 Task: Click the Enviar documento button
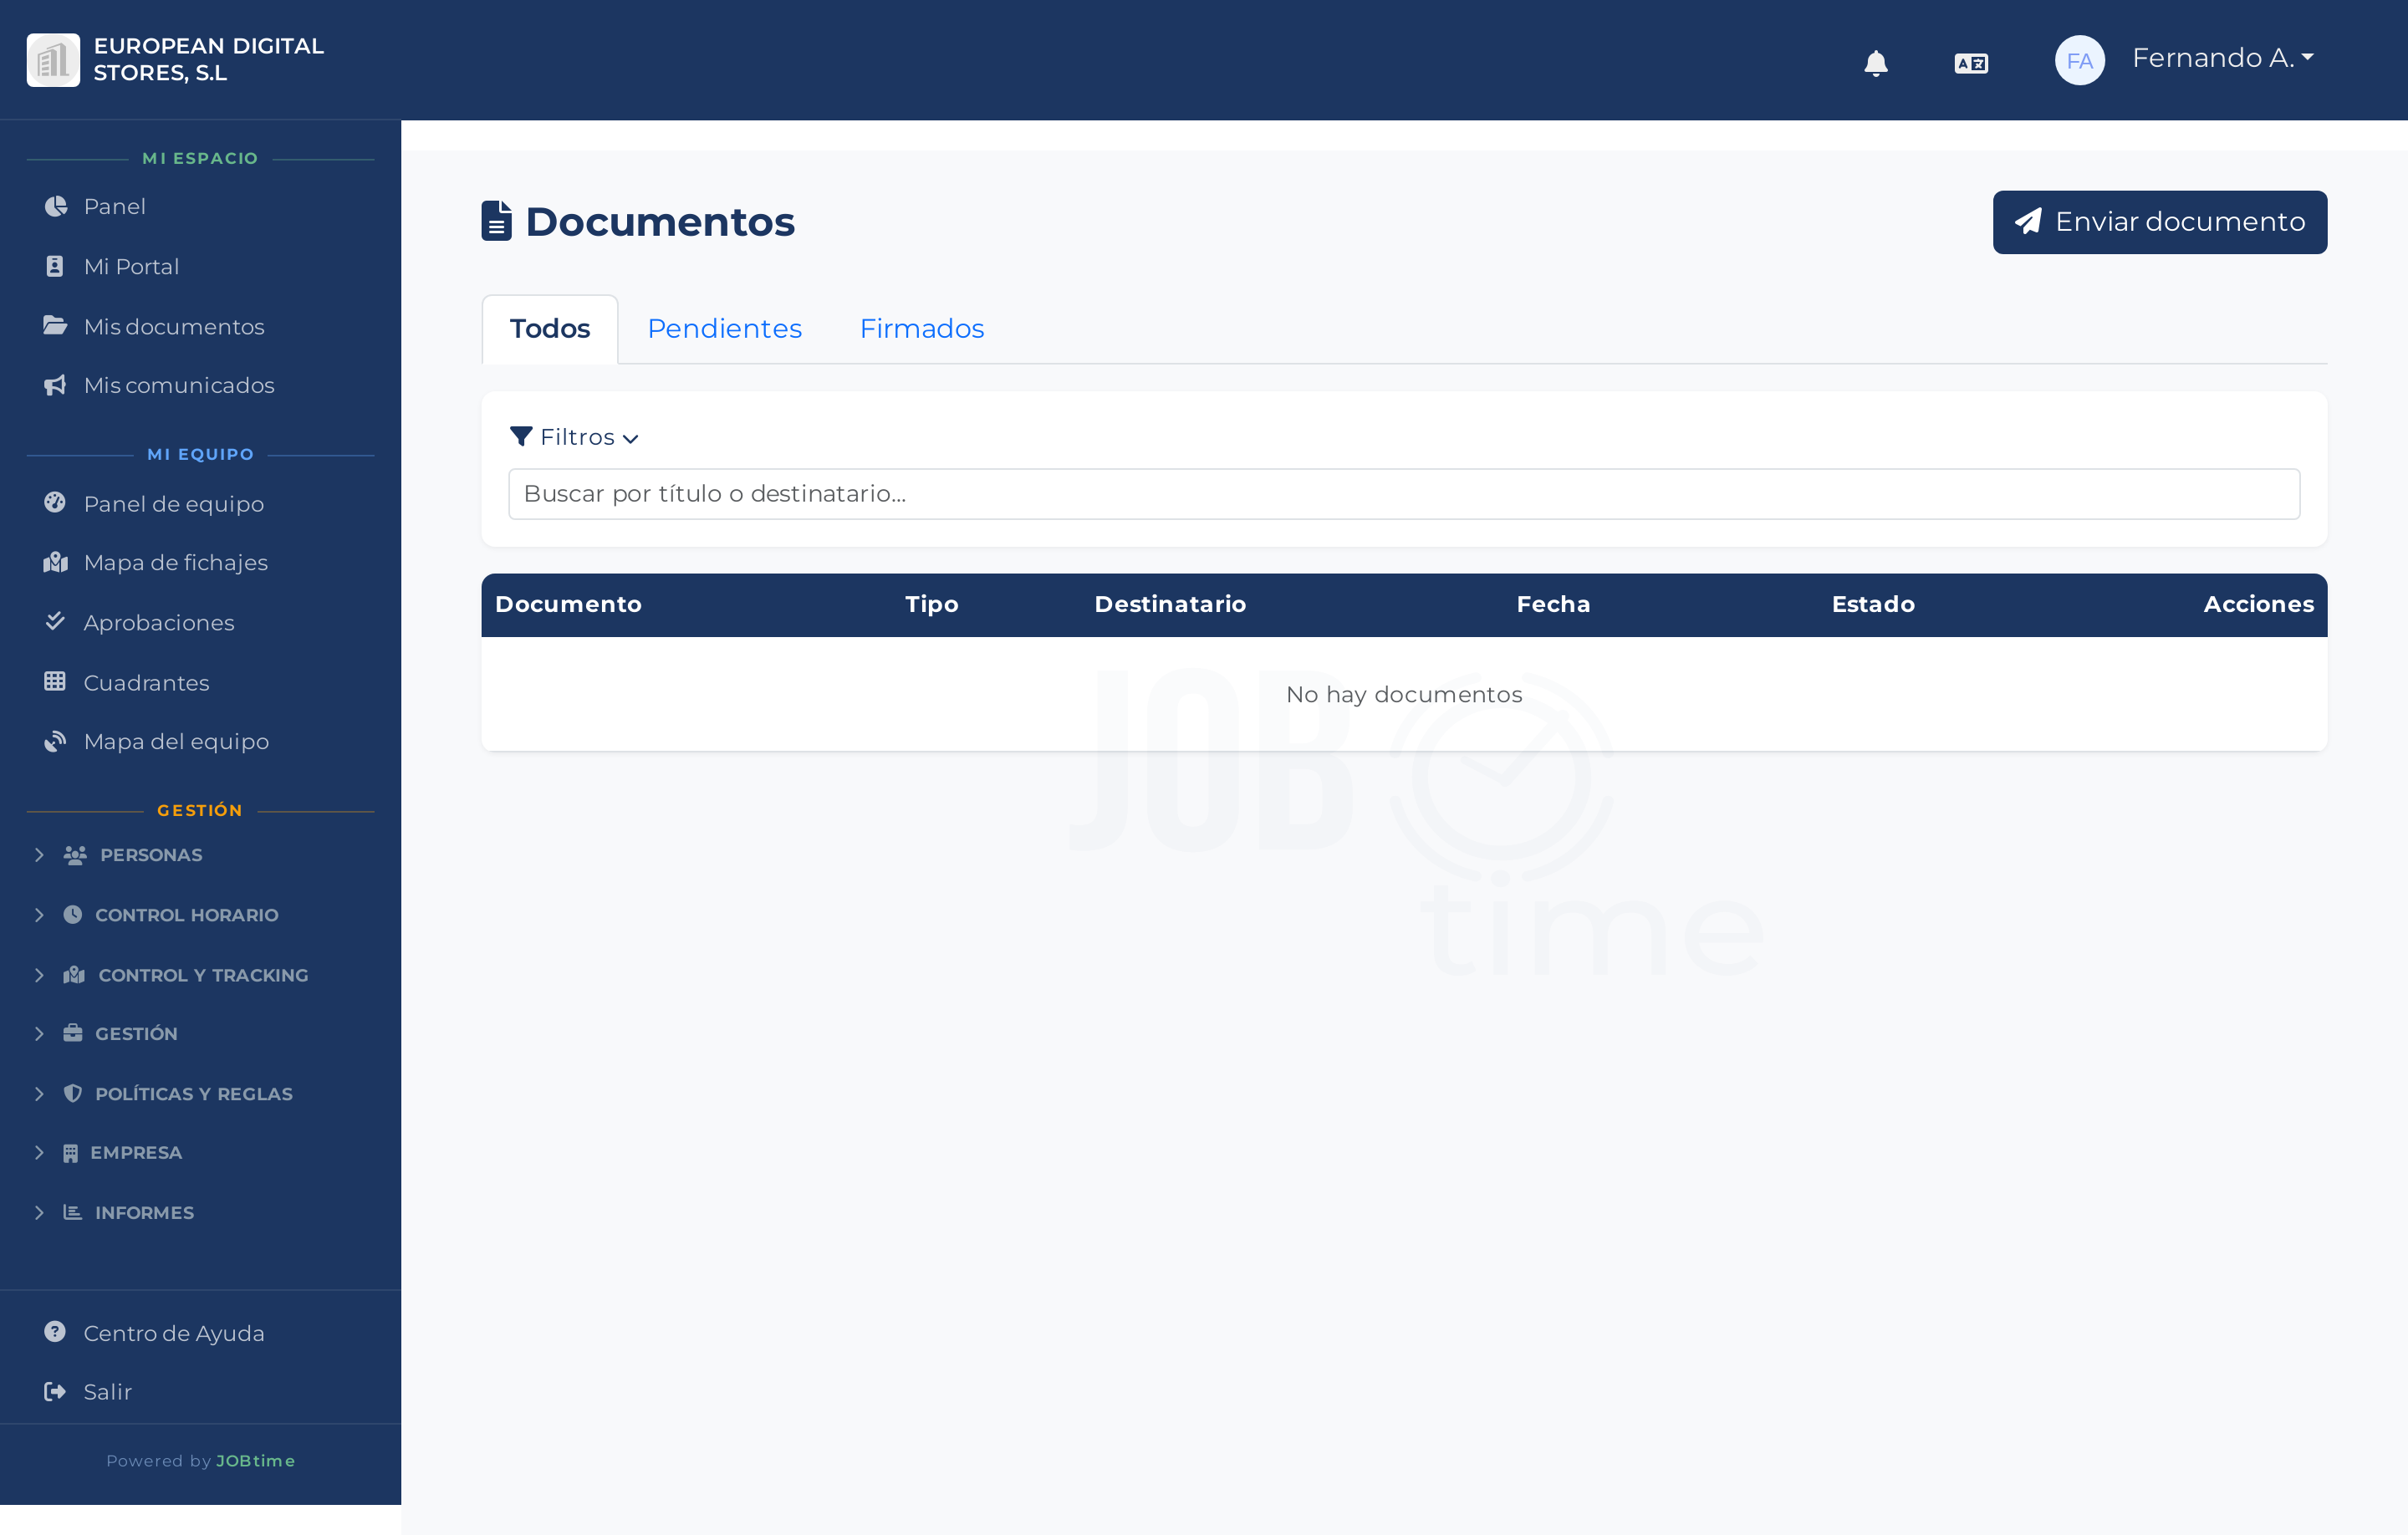(2159, 221)
